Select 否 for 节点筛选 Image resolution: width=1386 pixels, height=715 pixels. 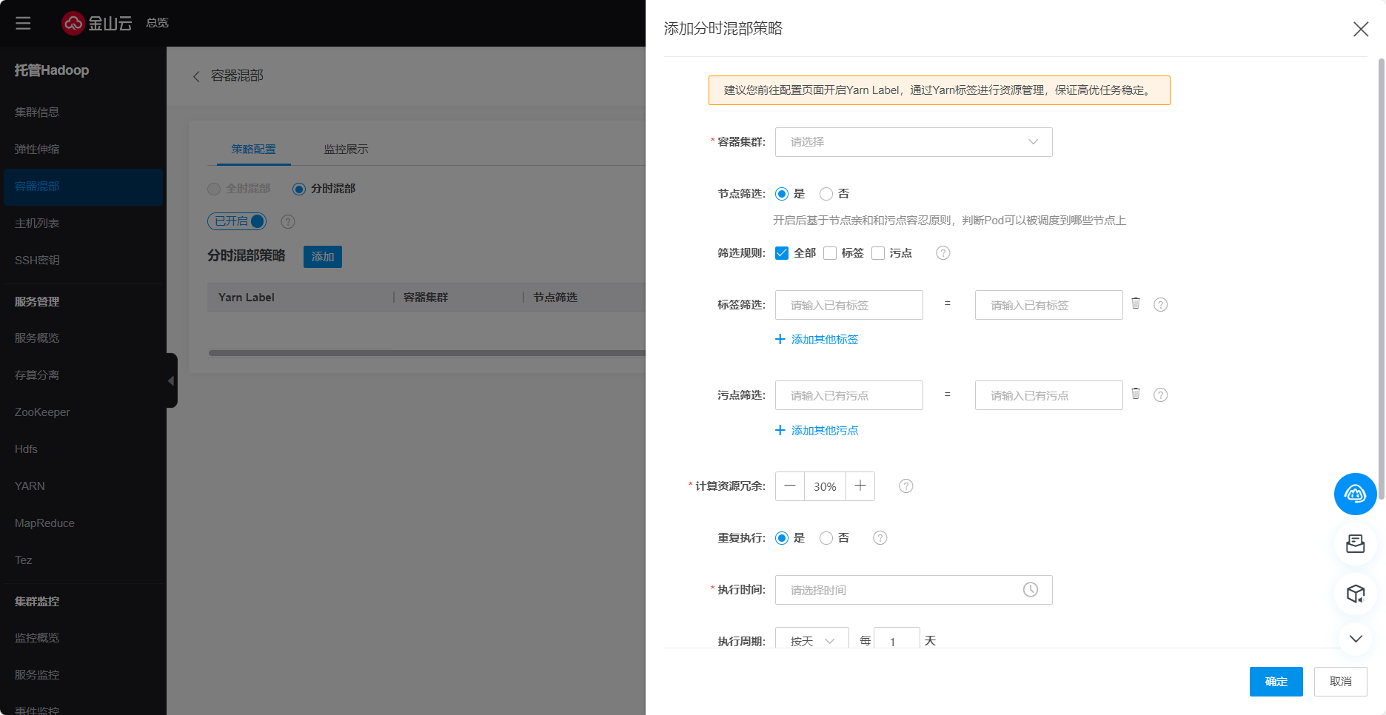(x=826, y=194)
